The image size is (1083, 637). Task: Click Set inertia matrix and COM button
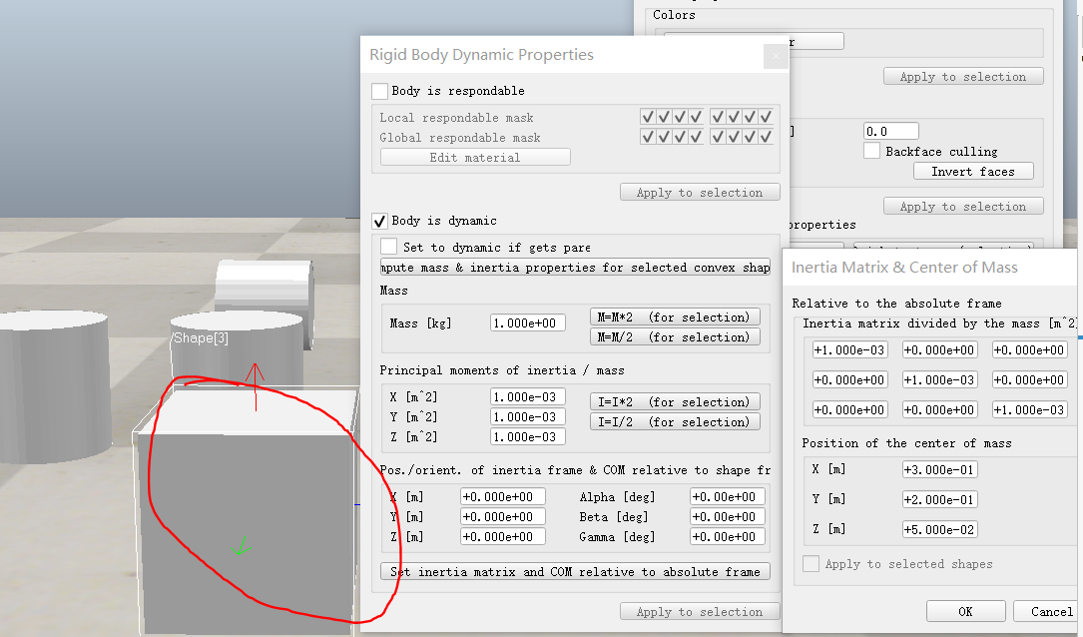[x=575, y=572]
